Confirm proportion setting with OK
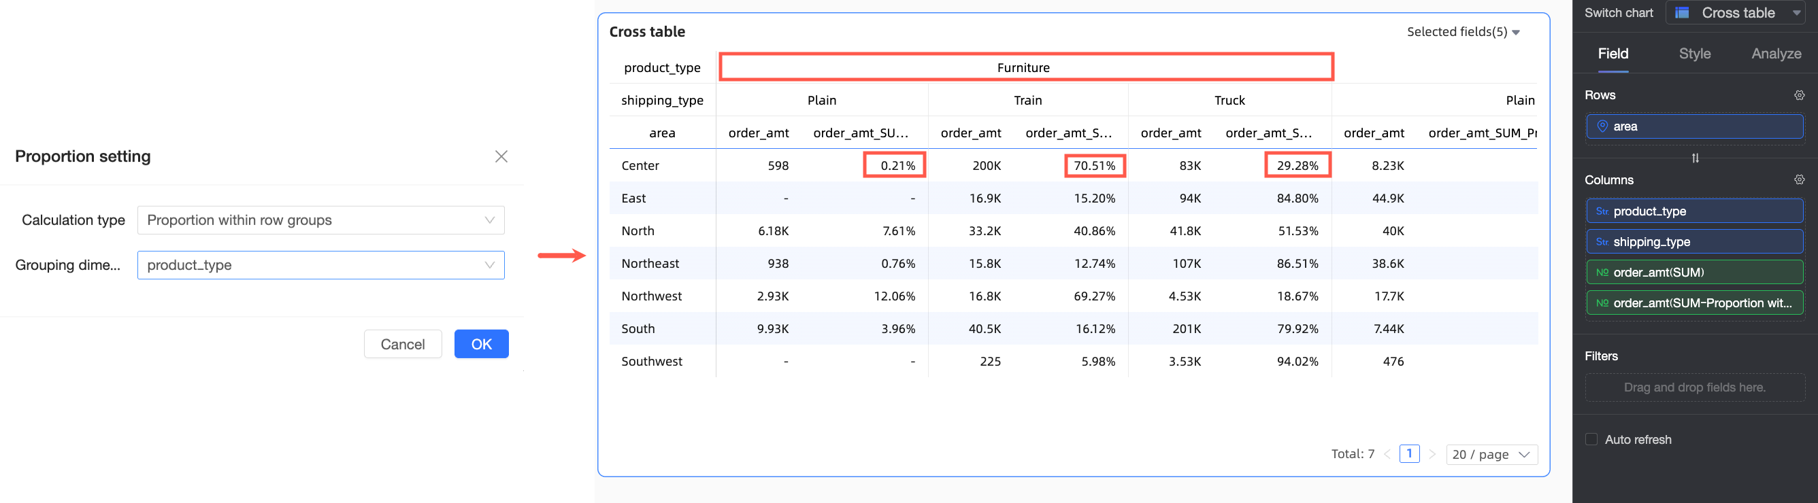 click(x=481, y=344)
